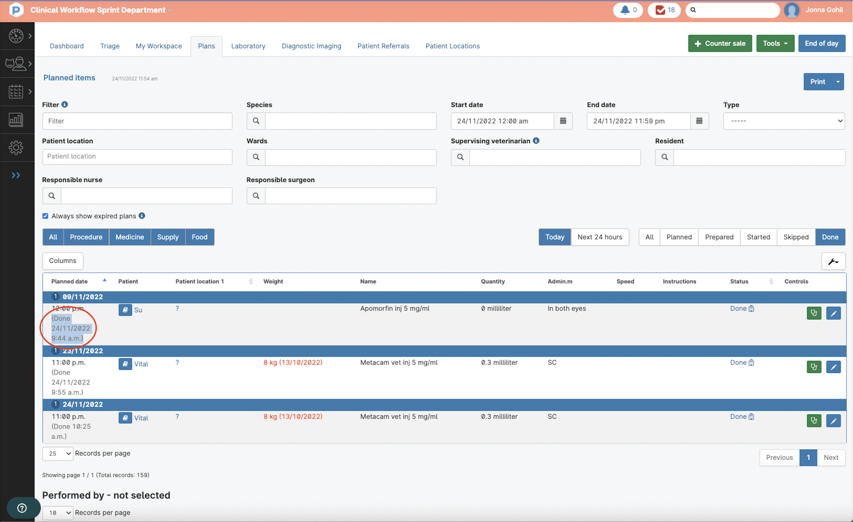853x522 pixels.
Task: Open the patients sidebar icon
Action: click(16, 63)
